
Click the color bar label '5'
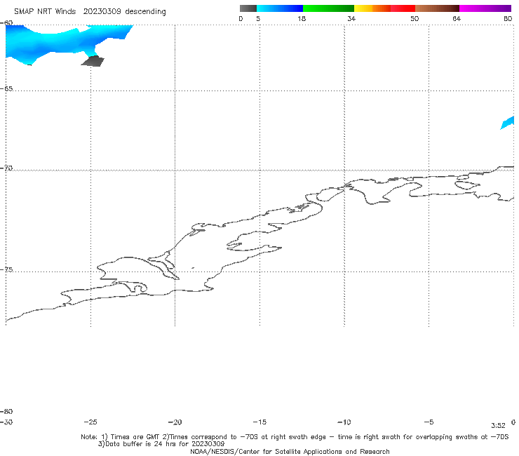[x=258, y=19]
